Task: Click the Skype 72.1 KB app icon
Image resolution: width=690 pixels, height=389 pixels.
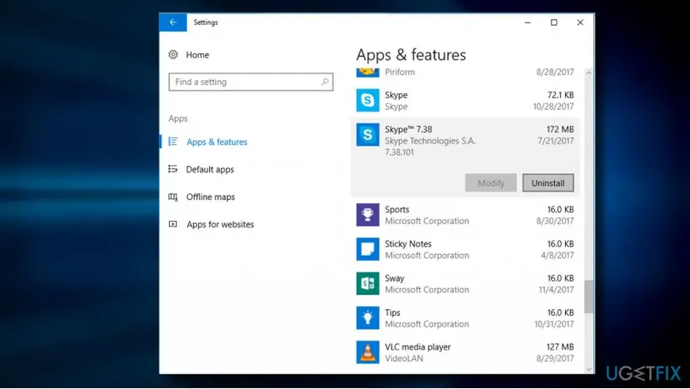Action: click(367, 100)
